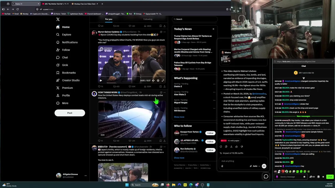The image size is (335, 188).
Task: Click Show more under What's happening
Action: [179, 117]
